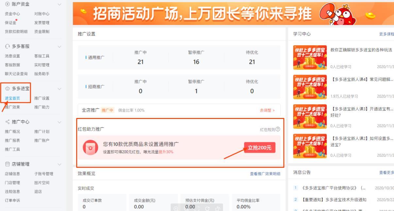Open 图片空间 in sidebar
This screenshot has width=394, height=211.
(42, 182)
